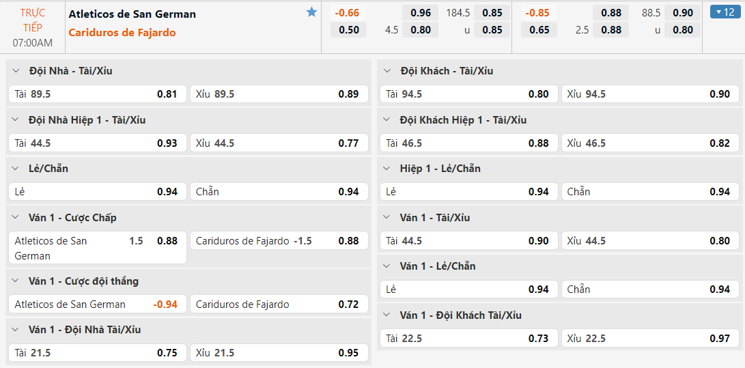
Task: Mark the Atleticos de San German match as favorite
Action: 312,12
